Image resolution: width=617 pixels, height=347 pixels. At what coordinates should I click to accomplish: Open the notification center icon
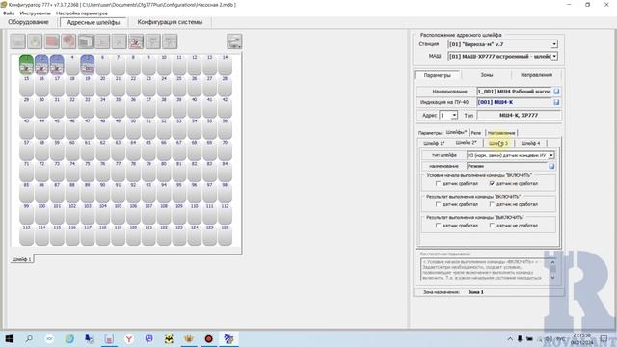tap(604, 338)
